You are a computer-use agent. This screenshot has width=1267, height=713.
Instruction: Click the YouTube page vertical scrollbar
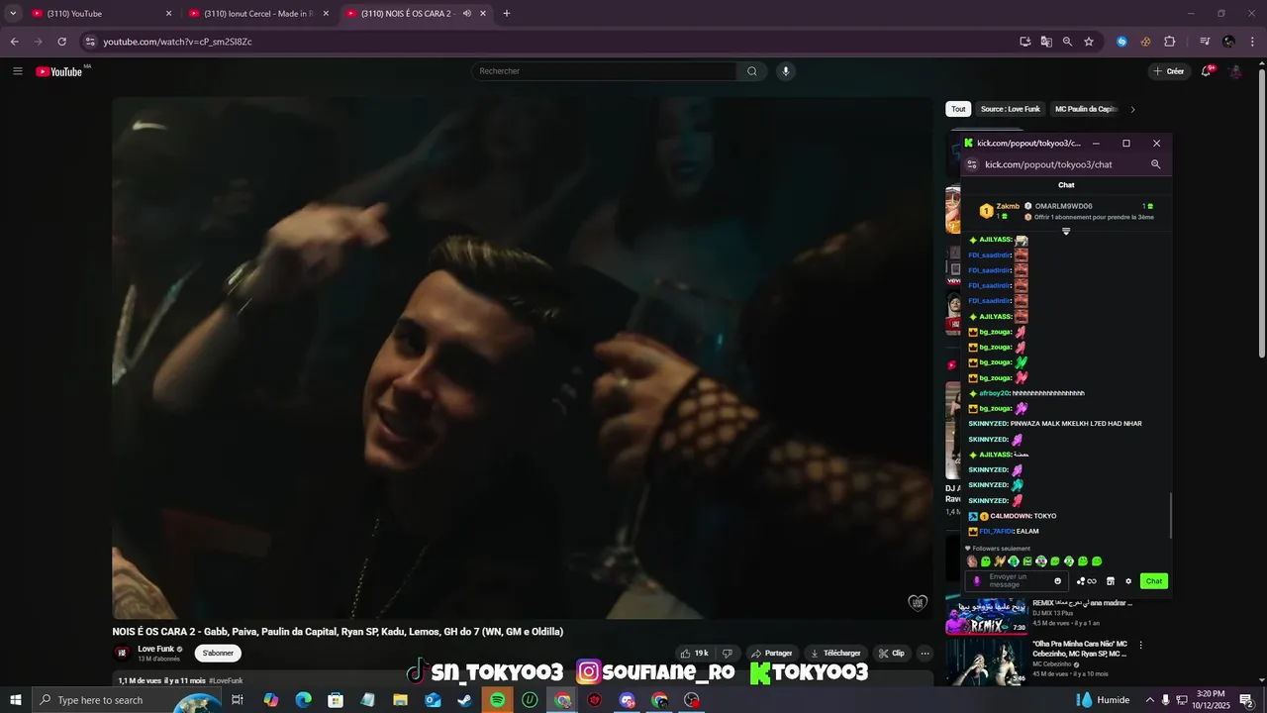(1261, 213)
